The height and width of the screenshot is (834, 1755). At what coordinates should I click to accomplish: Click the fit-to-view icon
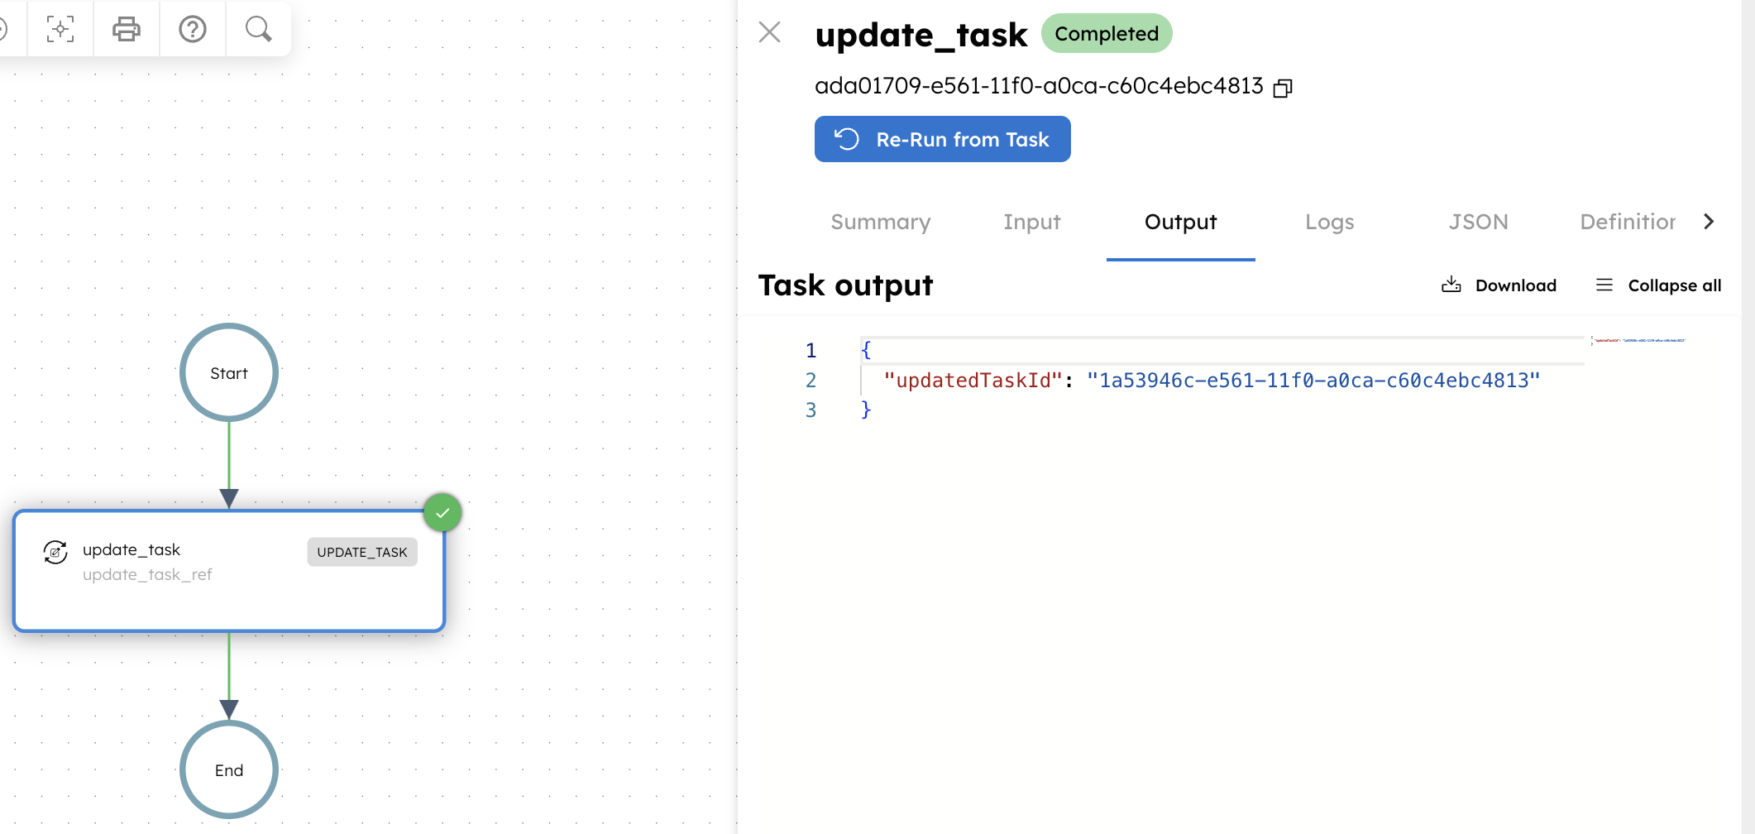click(x=60, y=29)
